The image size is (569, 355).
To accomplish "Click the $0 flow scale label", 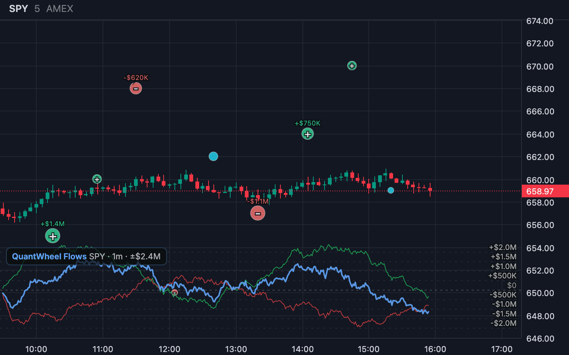I will tap(512, 285).
